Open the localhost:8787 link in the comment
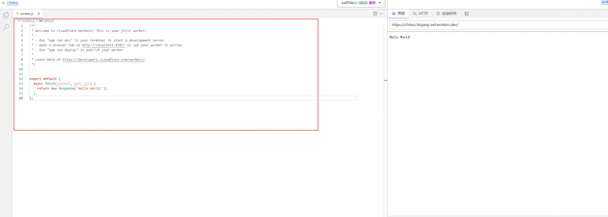The image size is (608, 217). [x=103, y=45]
